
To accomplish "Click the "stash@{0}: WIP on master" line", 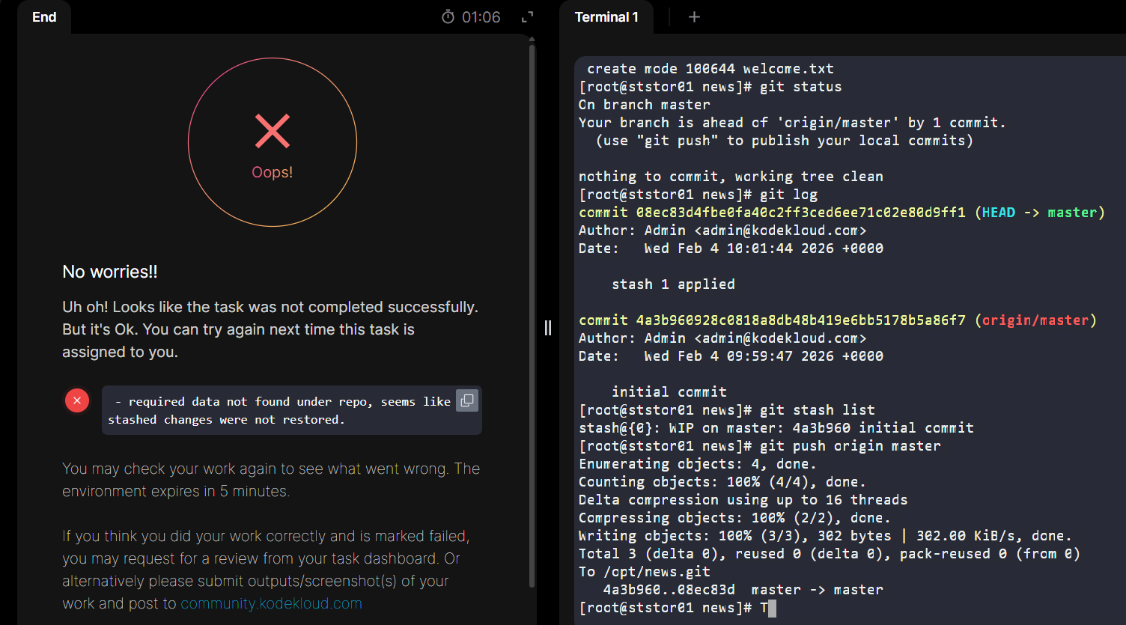I will click(776, 428).
